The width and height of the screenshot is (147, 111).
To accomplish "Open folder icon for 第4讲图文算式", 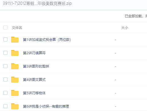I will pyautogui.click(x=15, y=79).
